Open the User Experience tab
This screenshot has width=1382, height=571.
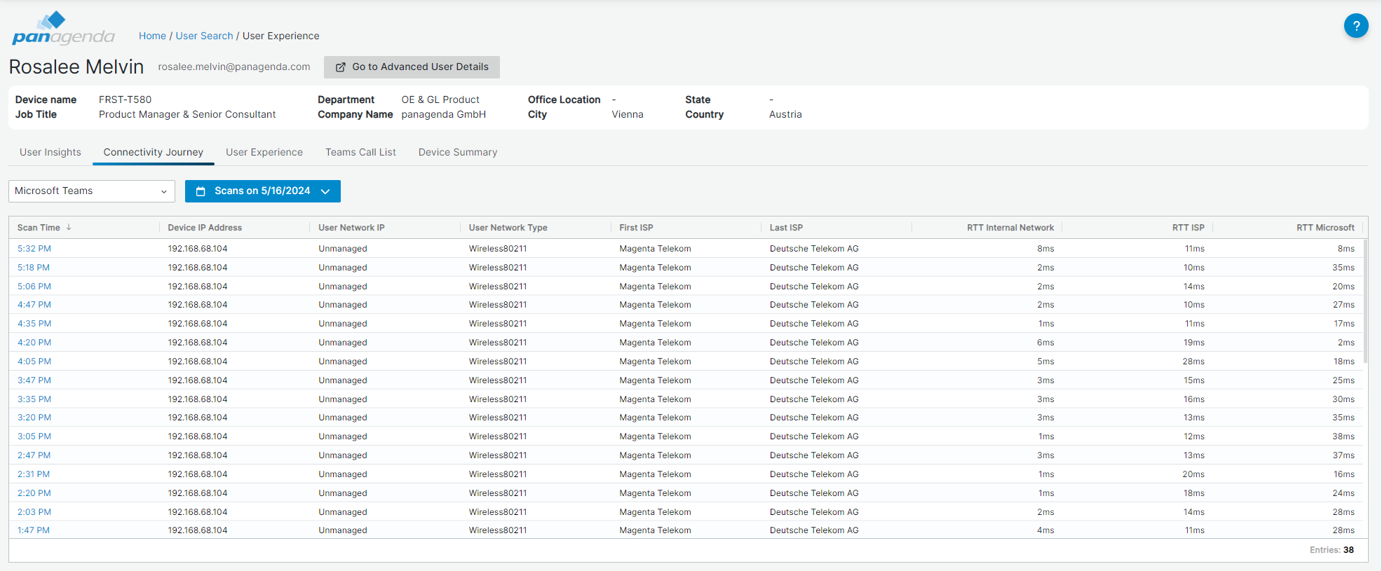click(x=264, y=152)
